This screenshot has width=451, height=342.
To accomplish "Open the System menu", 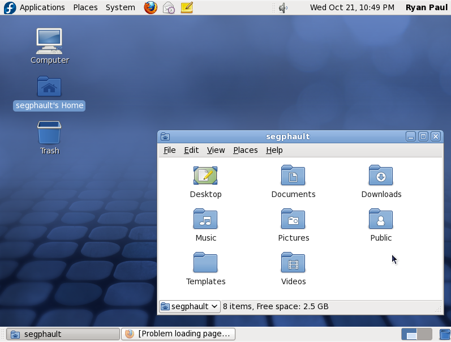I will point(120,7).
